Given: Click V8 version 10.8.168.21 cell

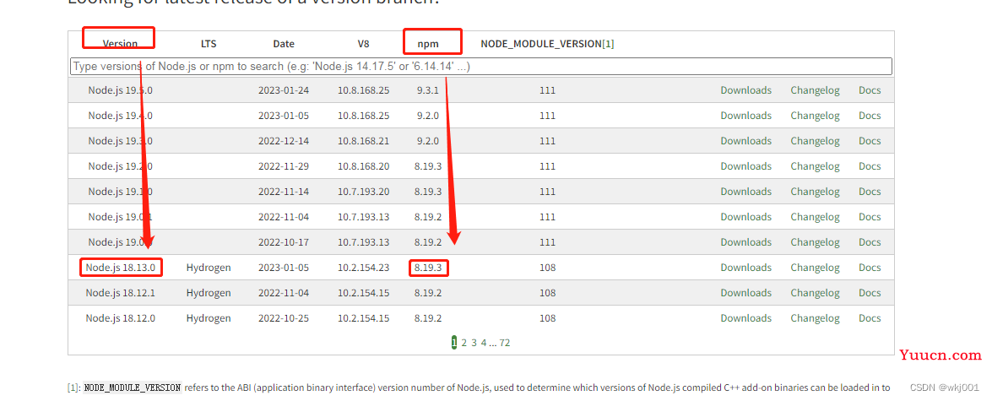Looking at the screenshot, I should pos(363,141).
